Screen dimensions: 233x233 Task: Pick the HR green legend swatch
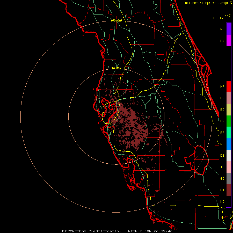pyautogui.click(x=229, y=121)
